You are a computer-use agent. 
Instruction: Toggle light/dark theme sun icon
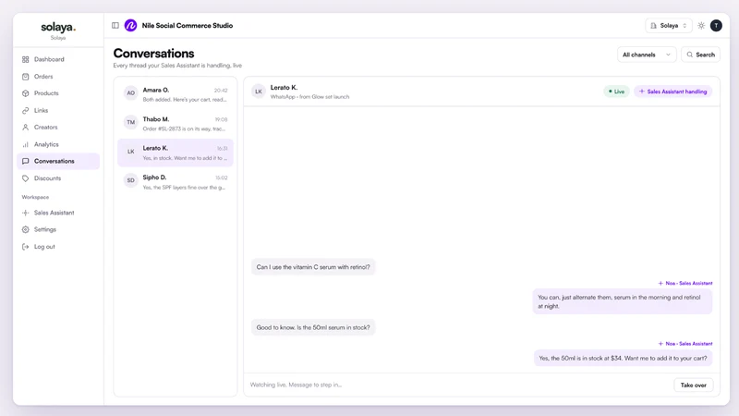click(x=701, y=26)
